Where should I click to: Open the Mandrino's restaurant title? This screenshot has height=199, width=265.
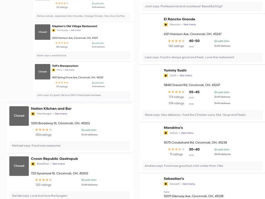173,128
